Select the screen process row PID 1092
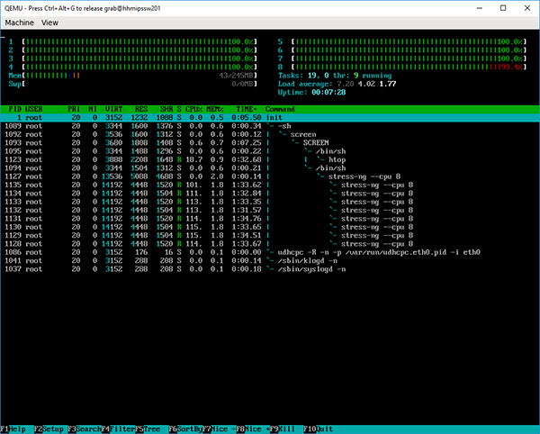Image resolution: width=540 pixels, height=434 pixels. 270,134
